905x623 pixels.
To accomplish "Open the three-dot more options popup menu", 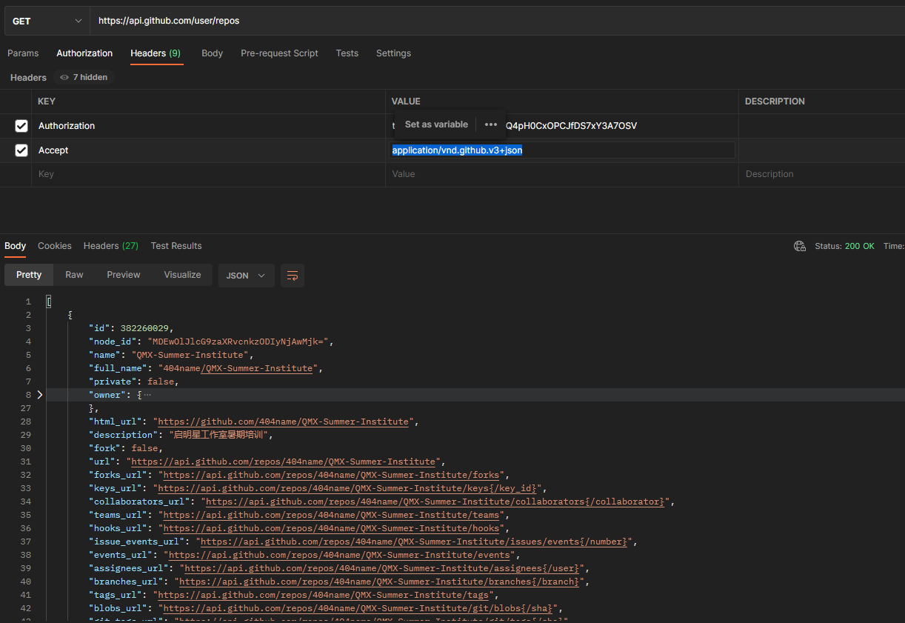I will [x=490, y=124].
